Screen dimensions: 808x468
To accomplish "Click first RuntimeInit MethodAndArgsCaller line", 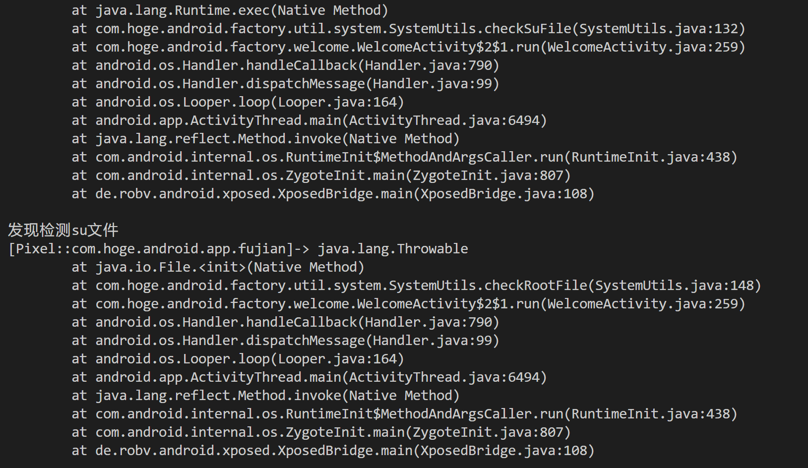I will (x=404, y=157).
